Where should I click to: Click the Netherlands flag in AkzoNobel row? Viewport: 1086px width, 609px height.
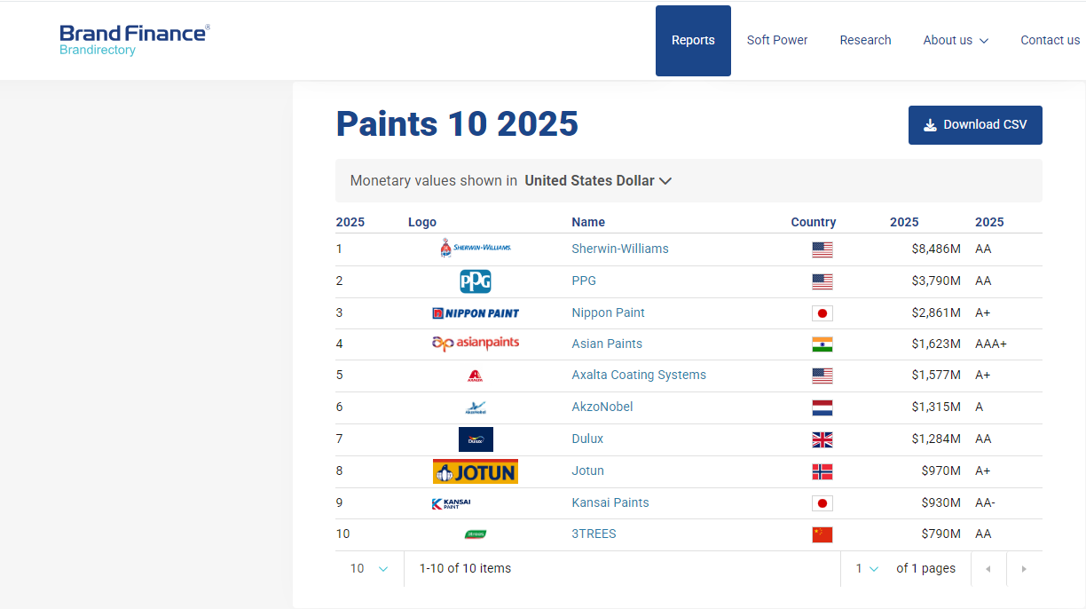tap(822, 407)
